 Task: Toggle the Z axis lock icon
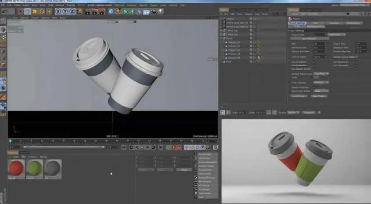[72, 11]
